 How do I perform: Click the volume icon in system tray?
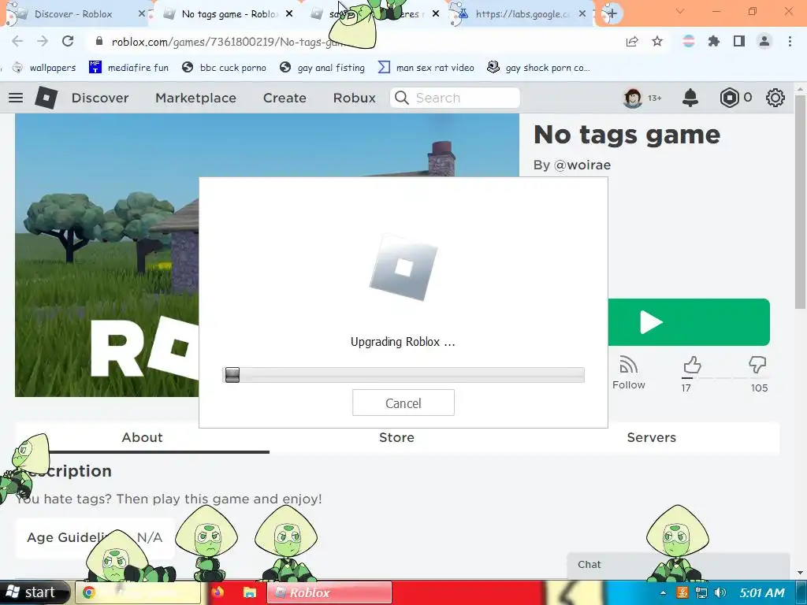pos(720,592)
